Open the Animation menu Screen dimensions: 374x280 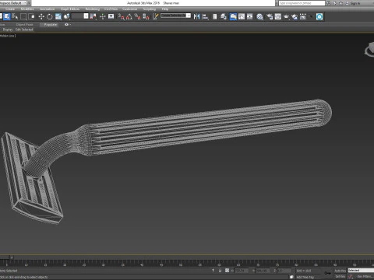pos(48,9)
